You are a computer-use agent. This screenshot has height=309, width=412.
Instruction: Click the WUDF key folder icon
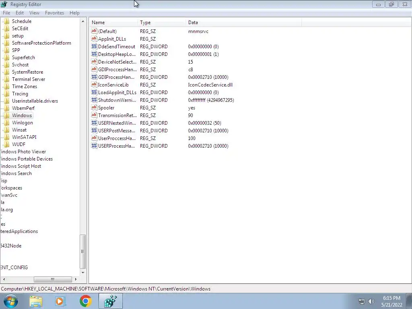(x=7, y=144)
